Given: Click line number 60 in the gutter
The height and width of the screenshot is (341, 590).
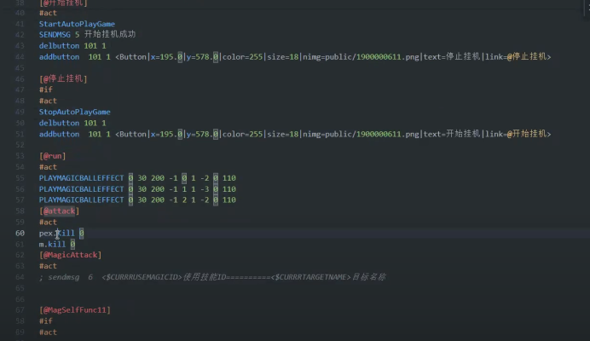Looking at the screenshot, I should (19, 233).
